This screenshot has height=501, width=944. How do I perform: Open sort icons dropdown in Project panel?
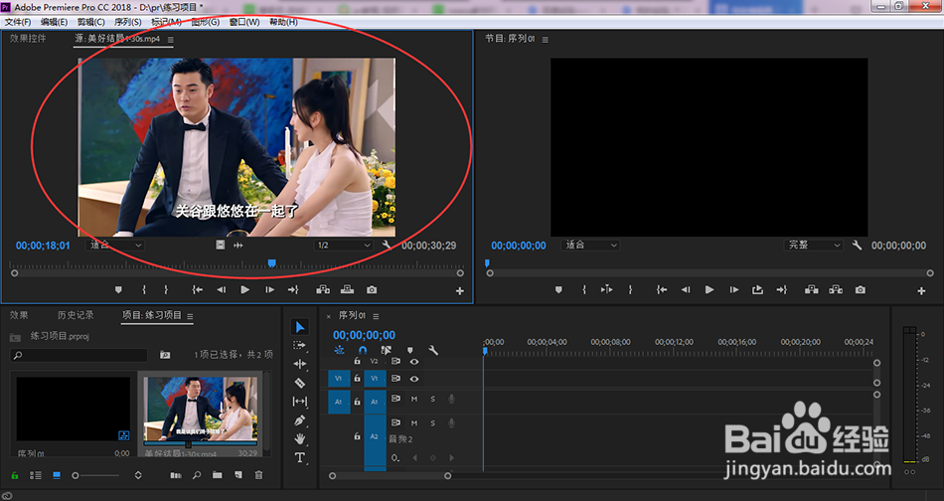click(138, 475)
